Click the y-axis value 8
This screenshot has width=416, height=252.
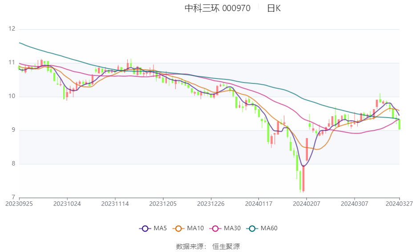pos(13,164)
